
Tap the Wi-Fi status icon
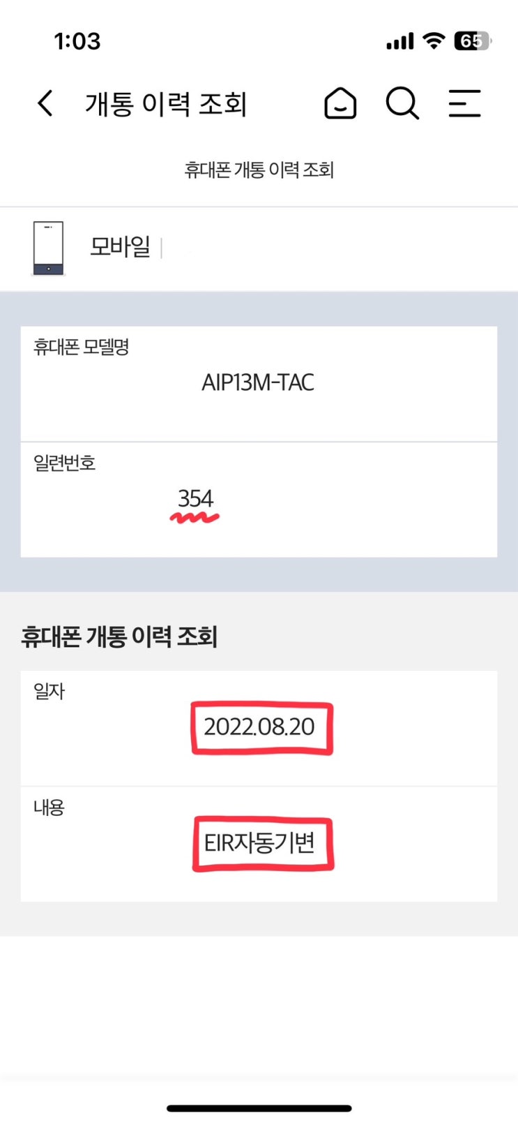pos(434,41)
